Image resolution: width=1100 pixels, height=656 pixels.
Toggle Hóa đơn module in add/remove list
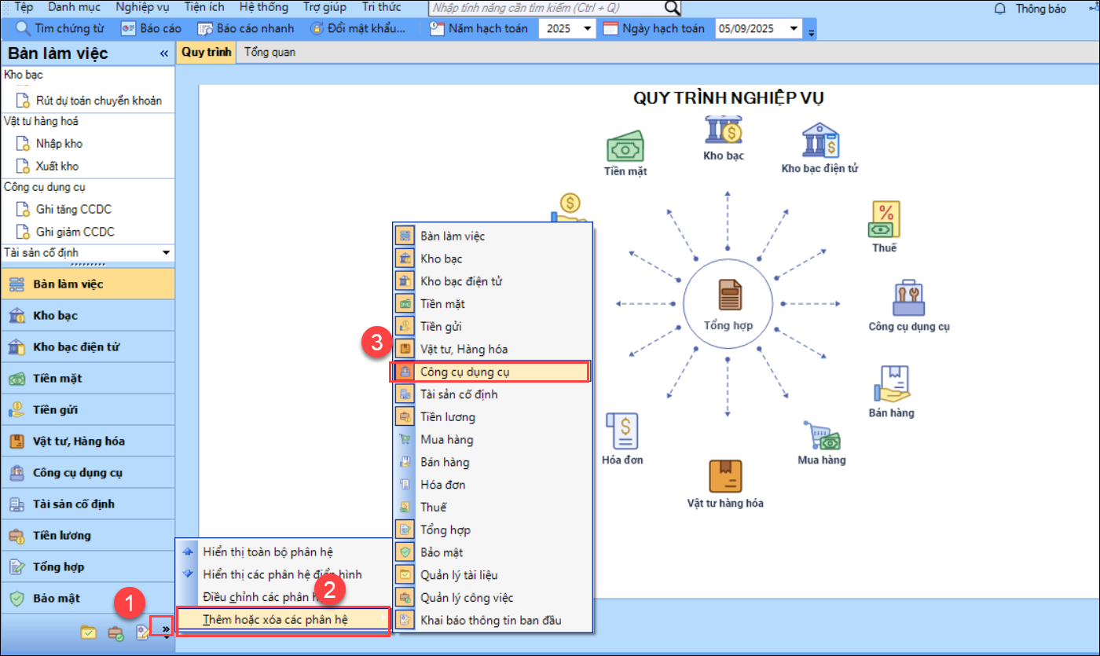(x=492, y=485)
